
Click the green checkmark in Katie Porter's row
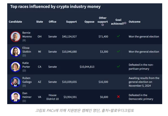pos(118,66)
